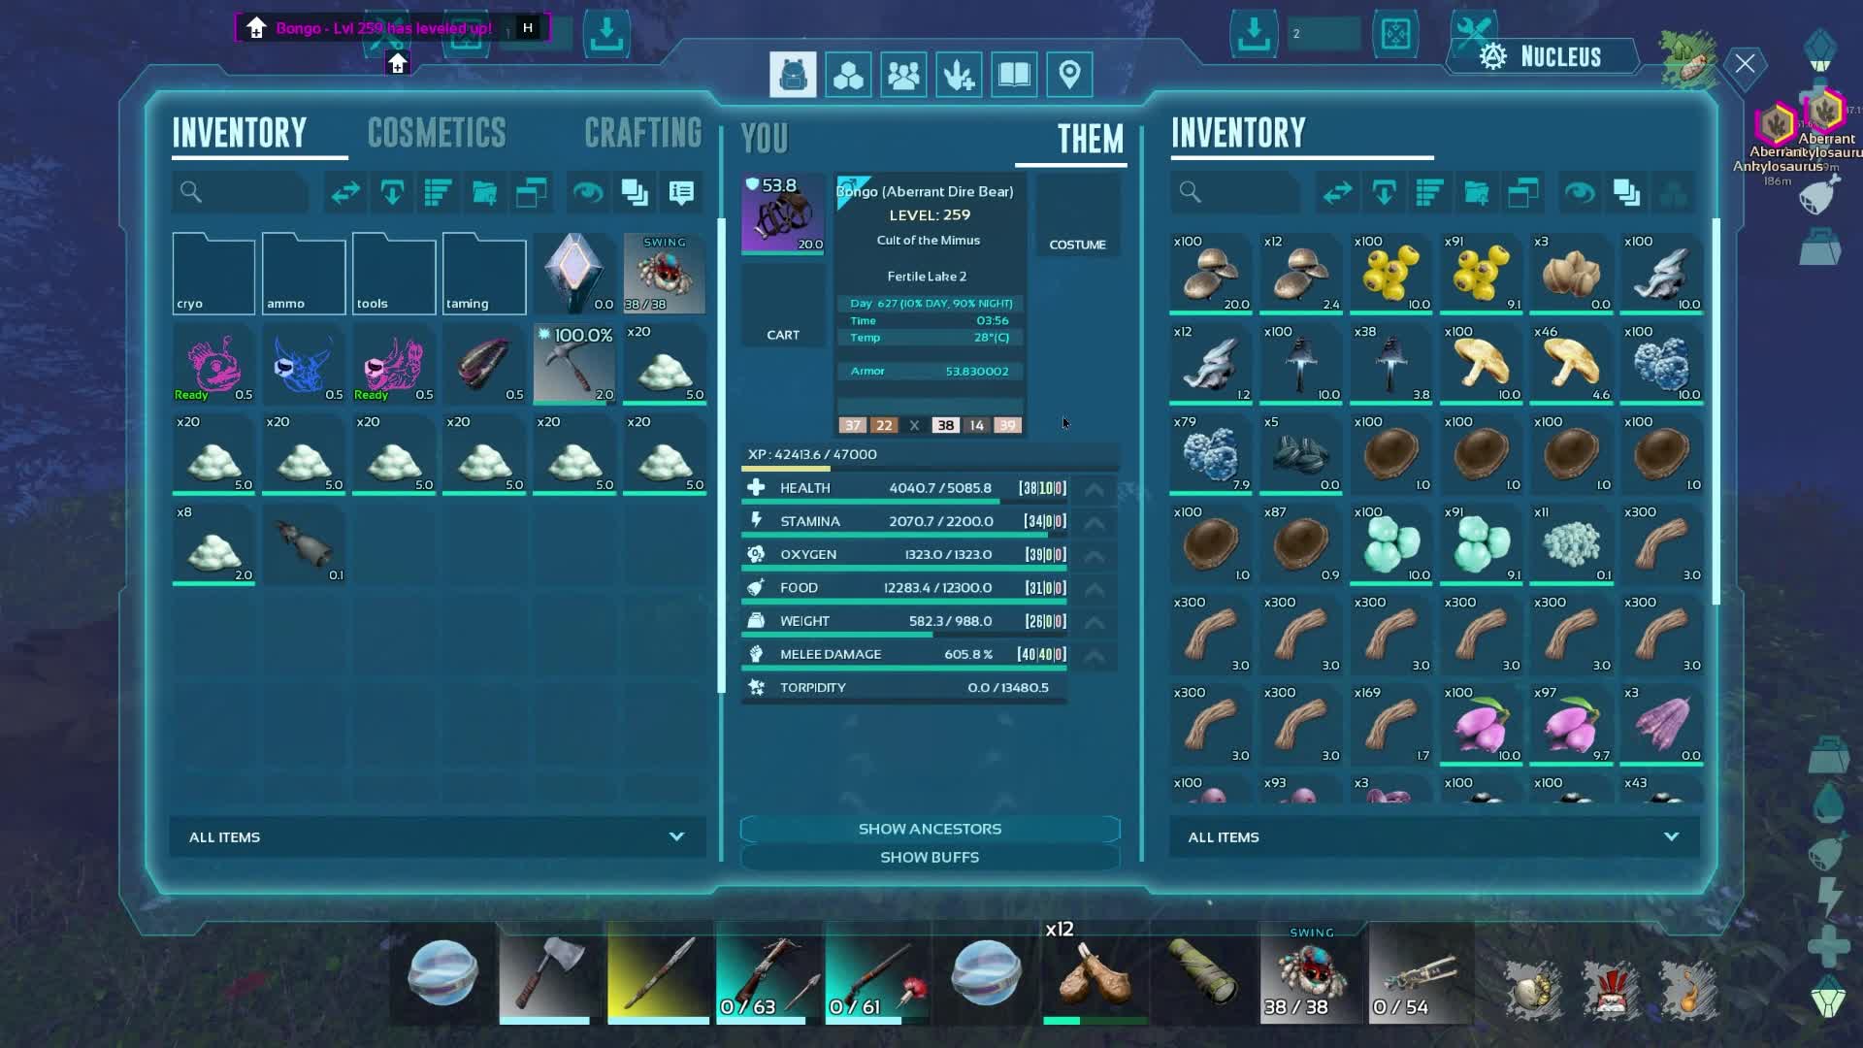Click the COSTUME slot
Image resolution: width=1863 pixels, height=1048 pixels.
pyautogui.click(x=1077, y=215)
